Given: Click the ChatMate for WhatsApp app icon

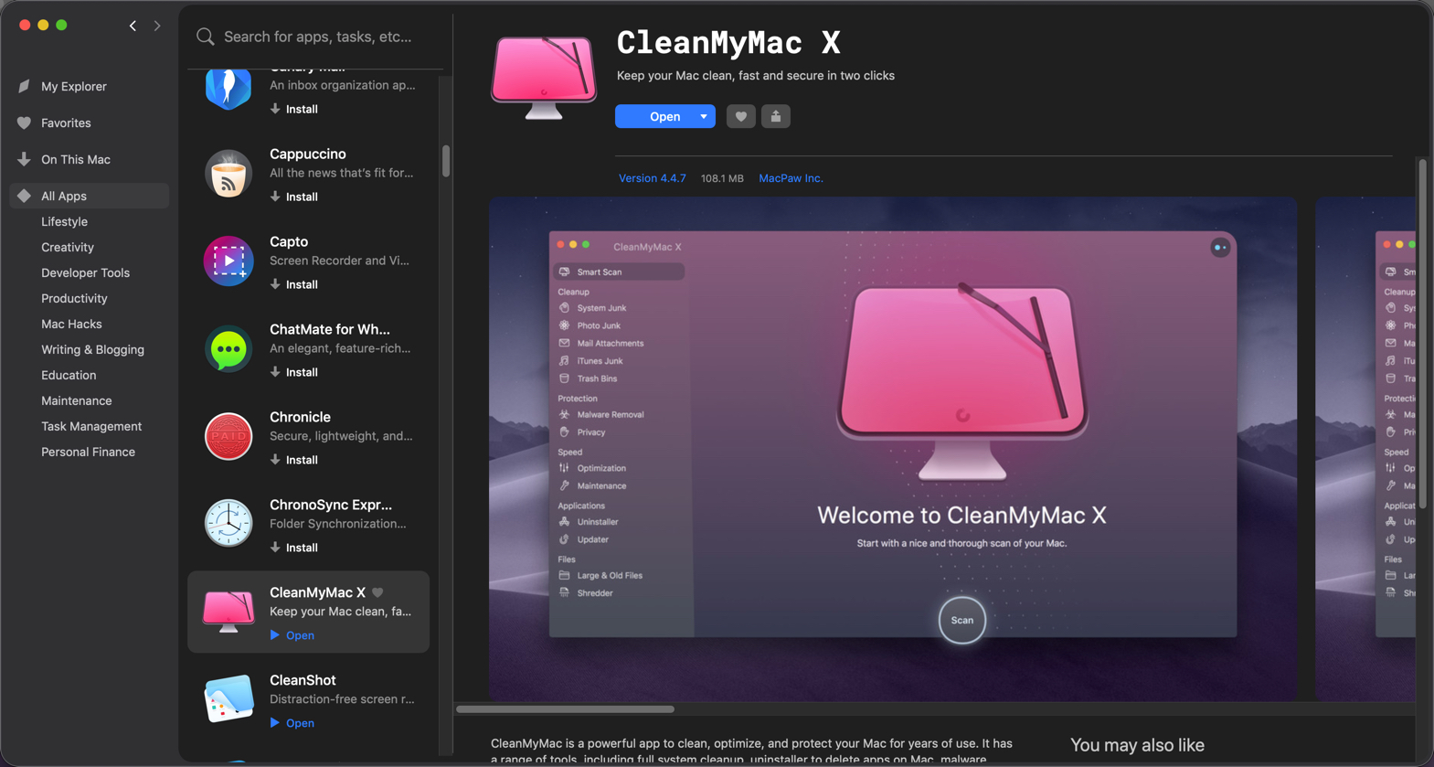Looking at the screenshot, I should click(x=228, y=349).
